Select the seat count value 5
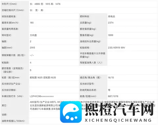This screenshot has width=158, height=125. pos(31,70)
